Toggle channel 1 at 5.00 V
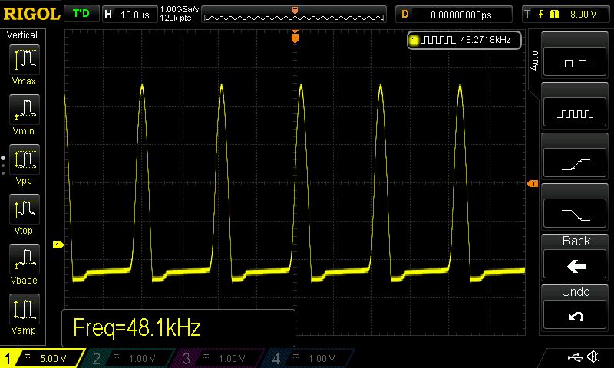614x368 pixels. click(x=45, y=358)
